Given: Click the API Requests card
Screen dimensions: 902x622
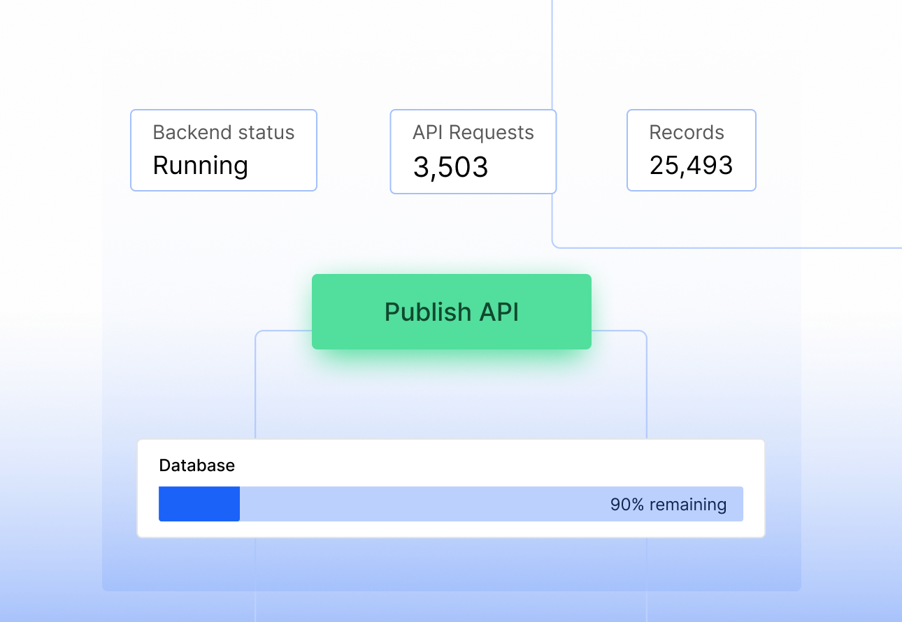Looking at the screenshot, I should [x=473, y=151].
